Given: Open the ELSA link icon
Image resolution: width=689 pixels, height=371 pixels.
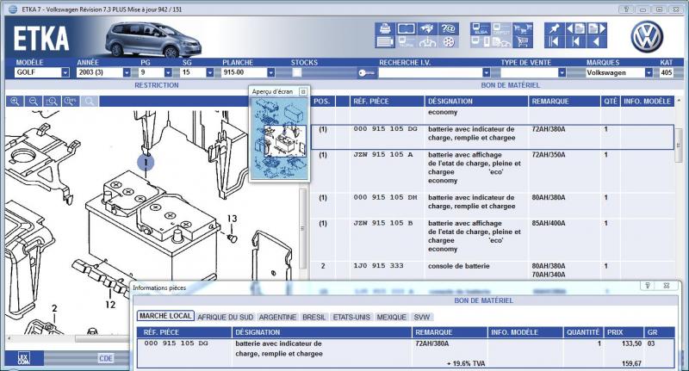Looking at the screenshot, I should (x=480, y=29).
